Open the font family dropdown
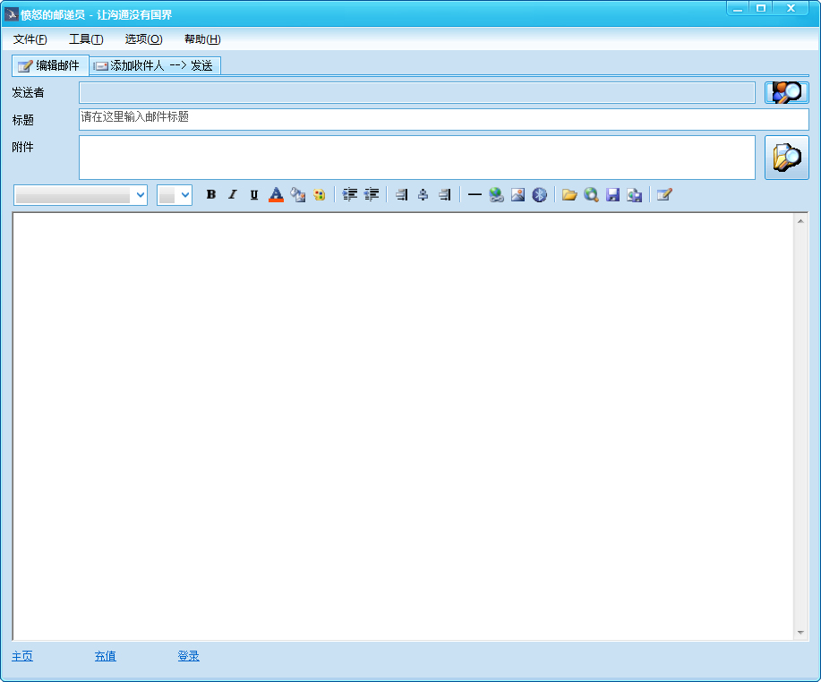Screen dimensions: 821x682 (x=79, y=194)
